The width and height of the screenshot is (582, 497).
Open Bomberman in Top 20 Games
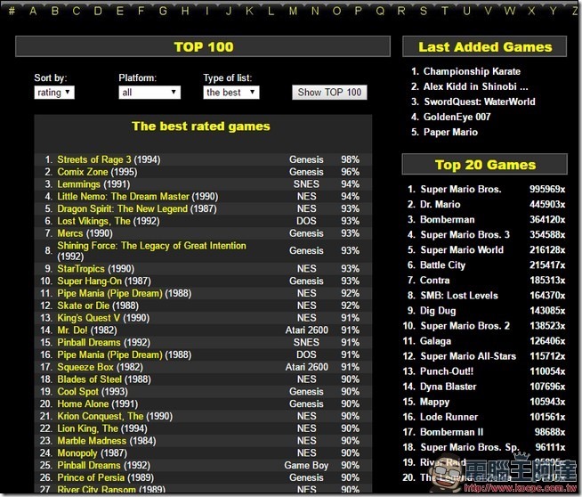point(448,219)
